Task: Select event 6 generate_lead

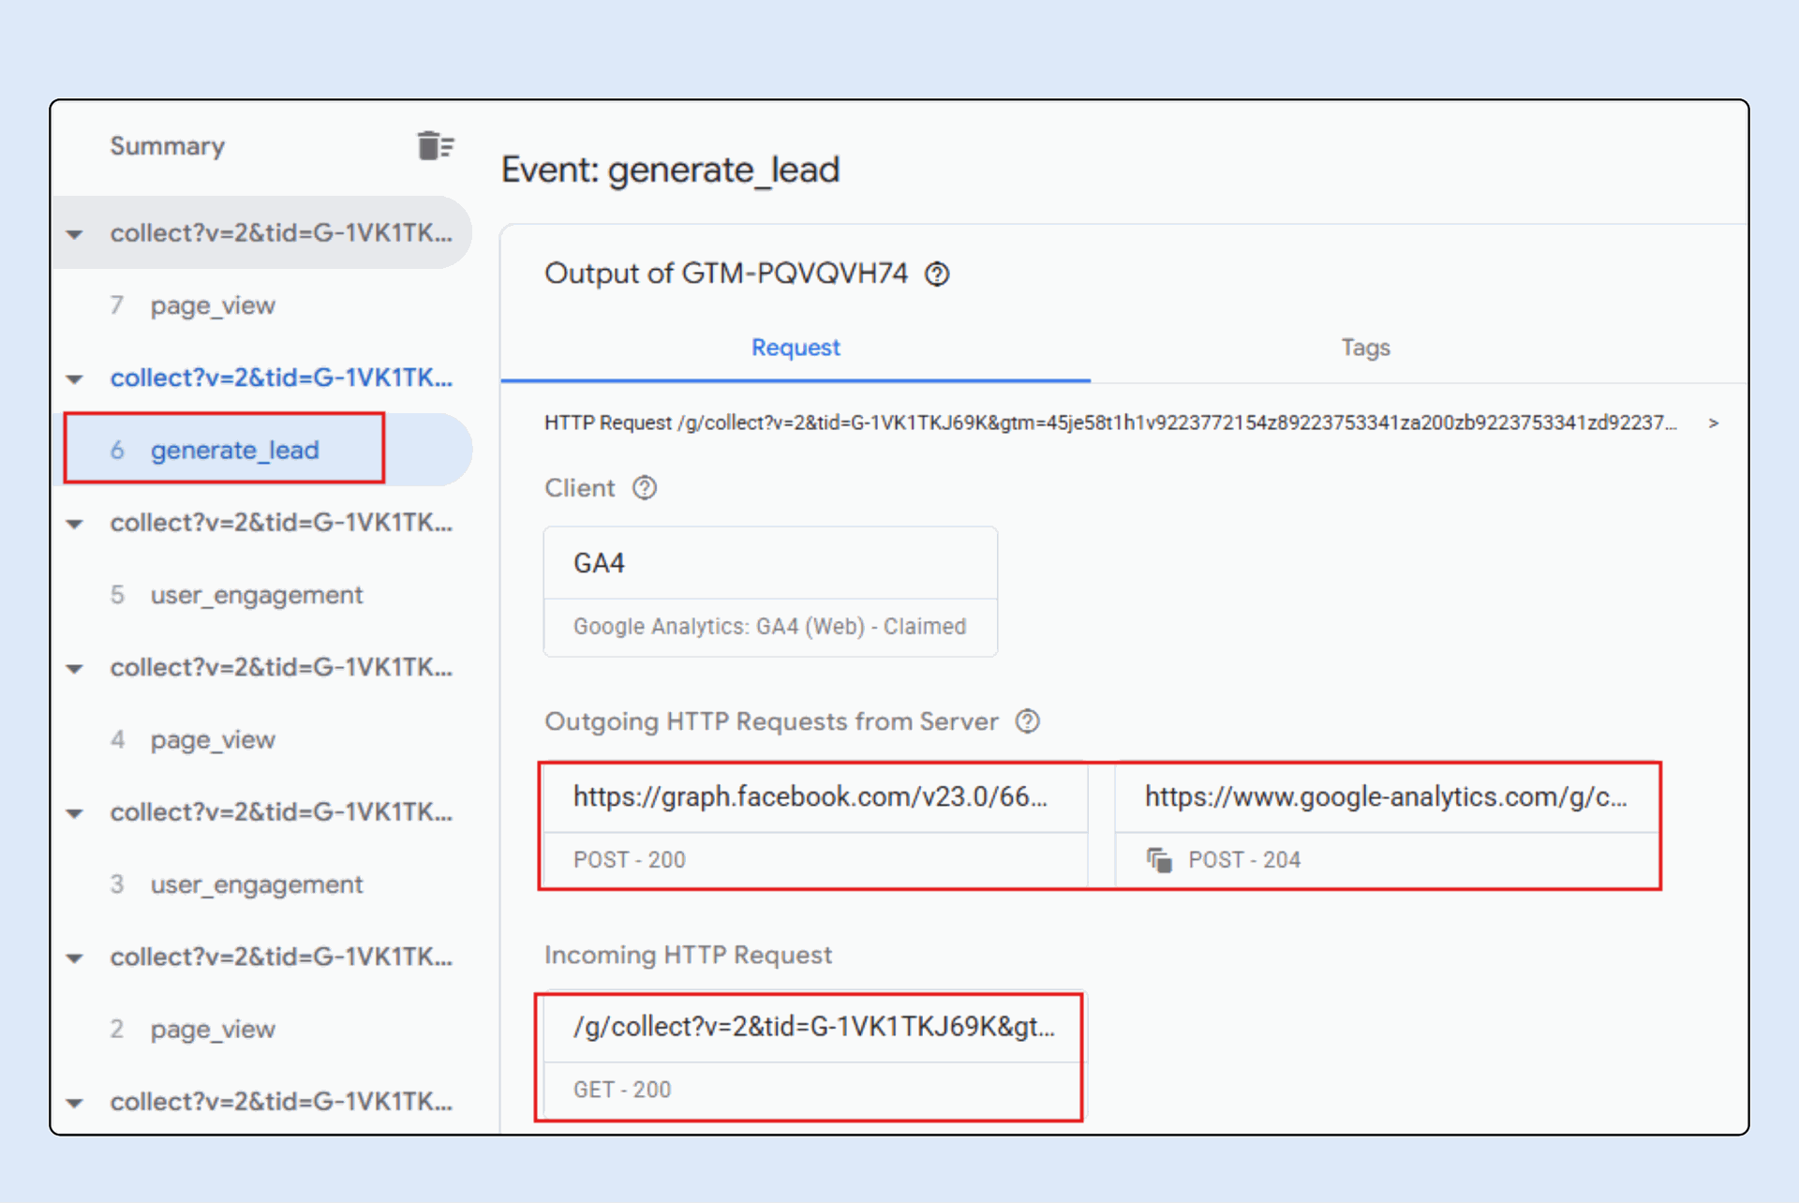Action: (x=234, y=451)
